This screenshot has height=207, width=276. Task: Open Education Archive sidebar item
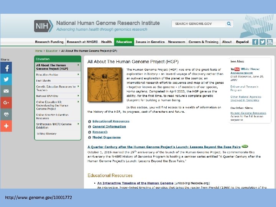(47, 75)
